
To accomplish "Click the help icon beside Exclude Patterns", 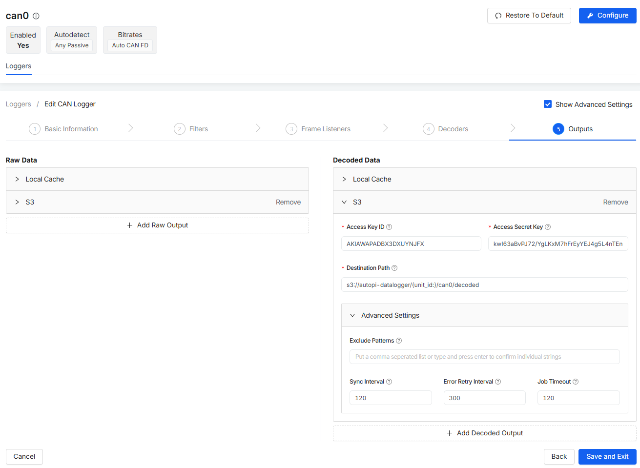I will (x=399, y=341).
